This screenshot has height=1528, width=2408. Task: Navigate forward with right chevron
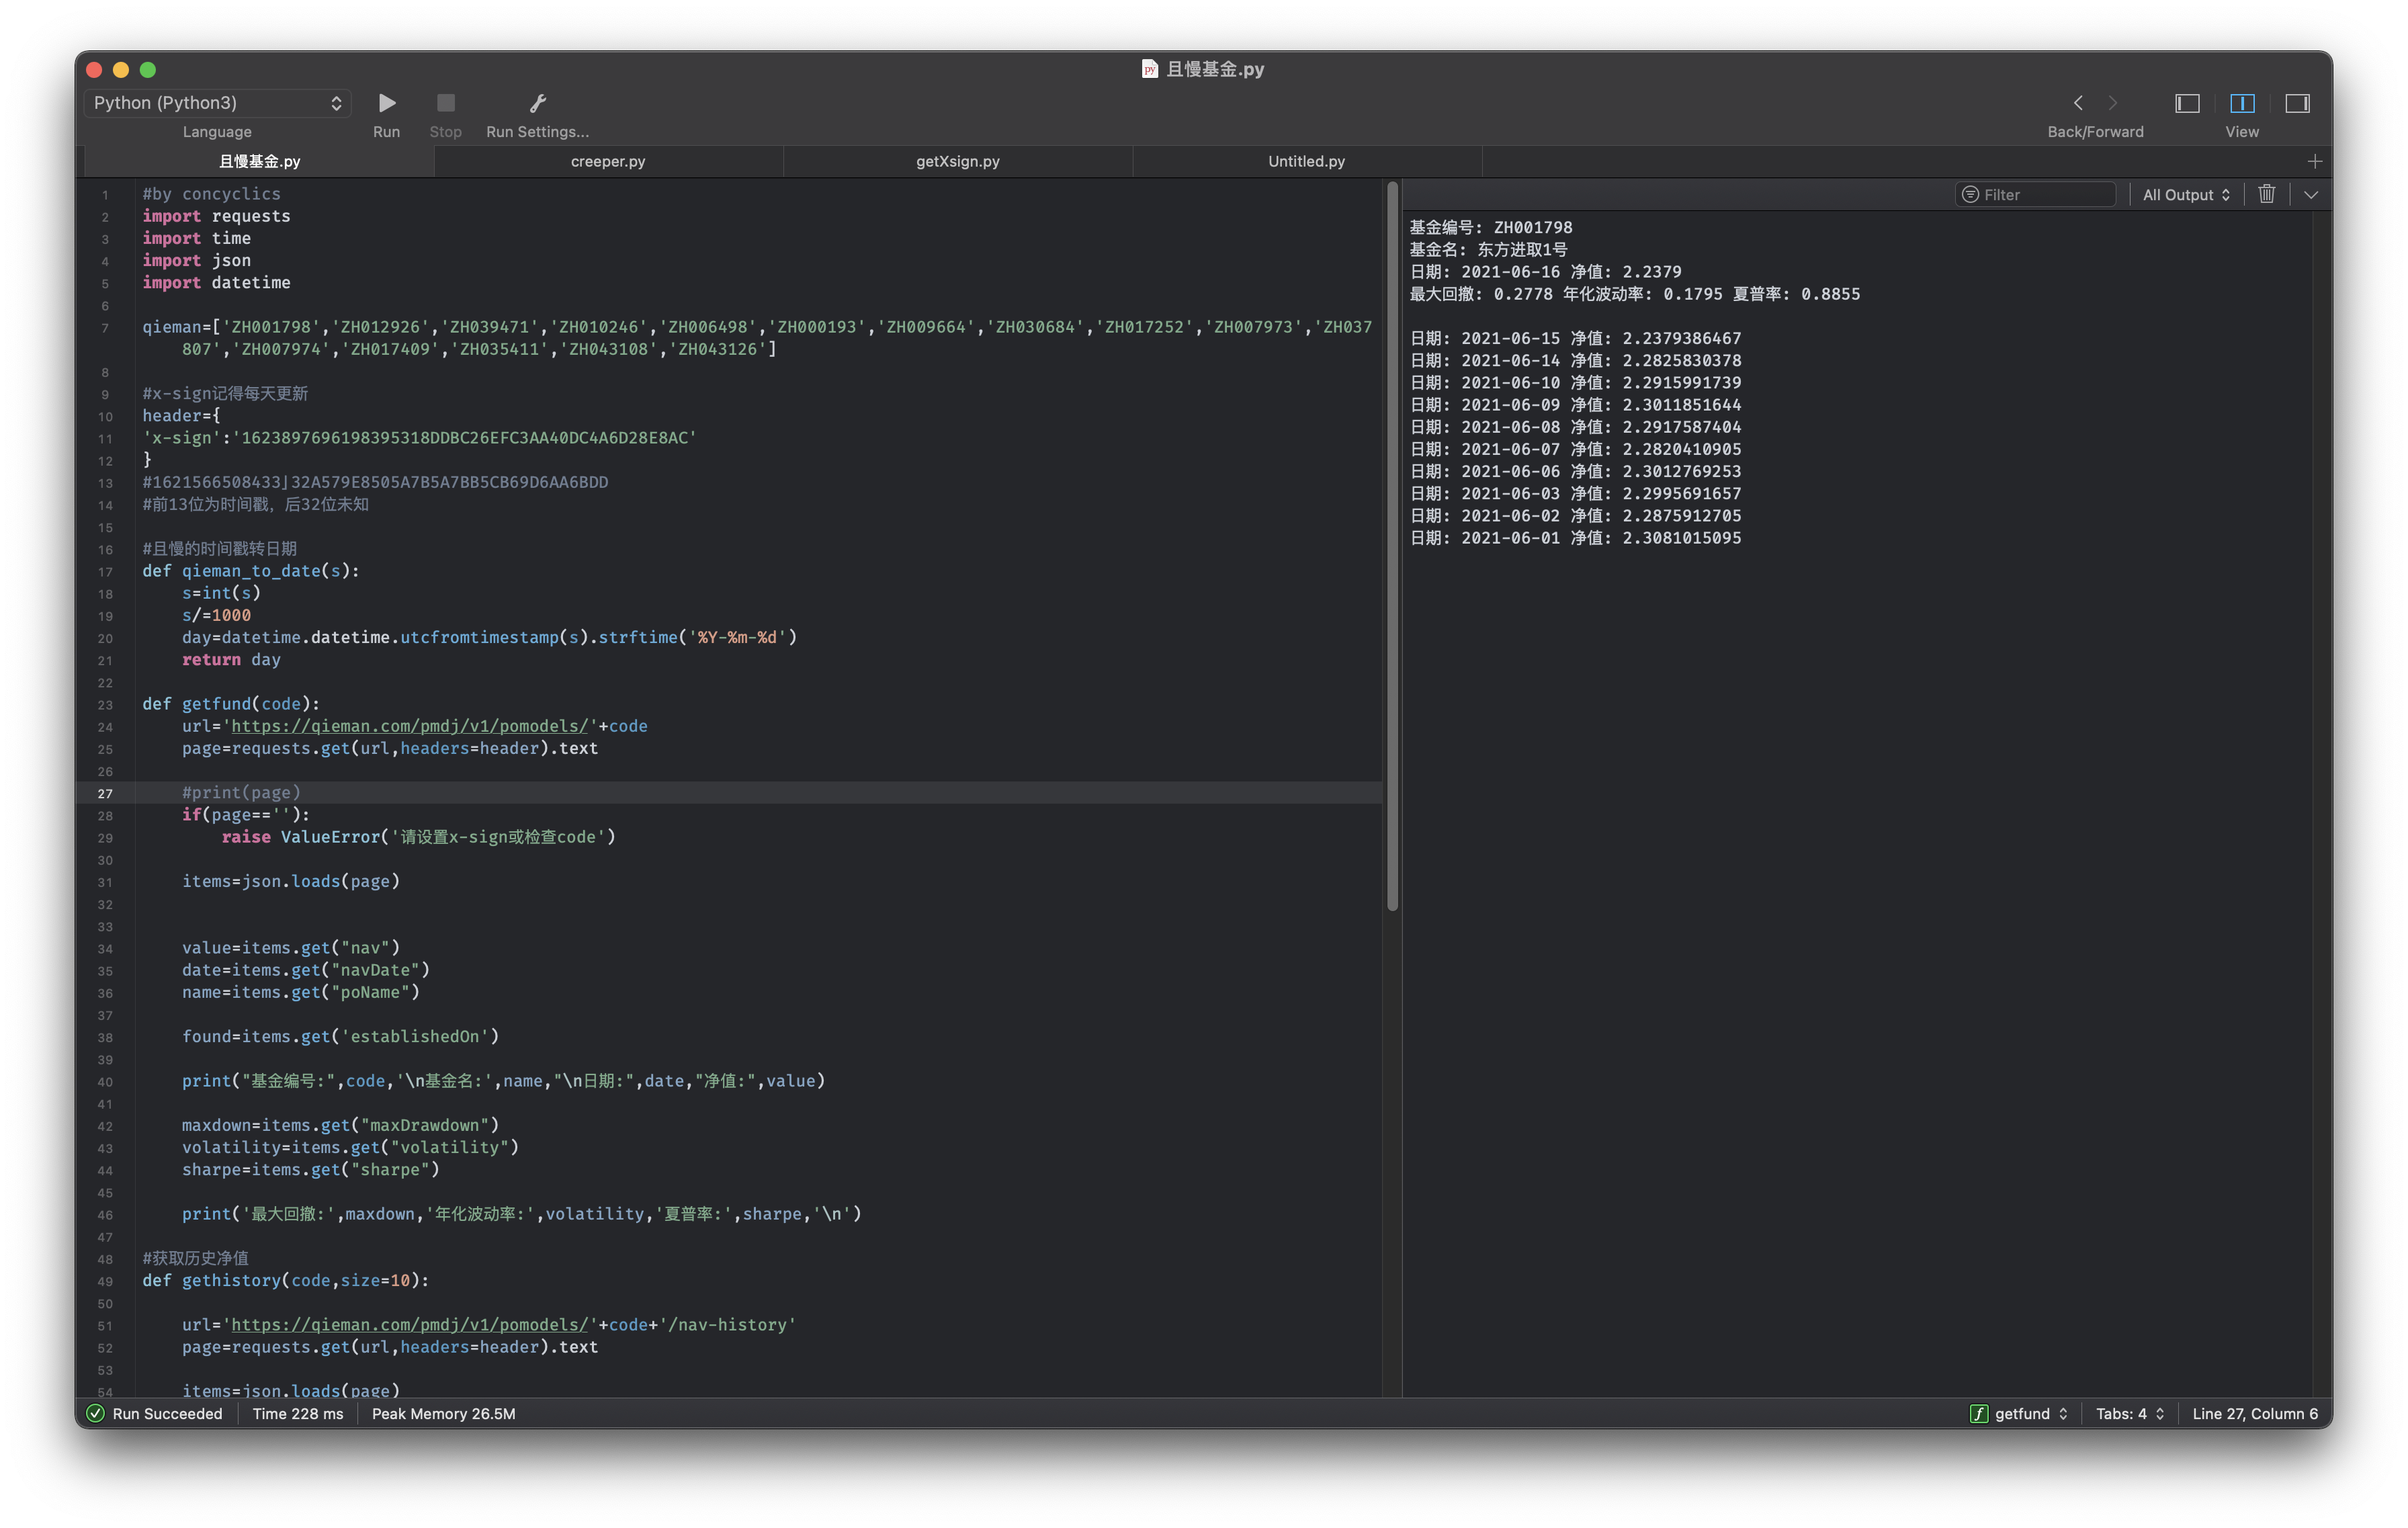[x=2113, y=103]
